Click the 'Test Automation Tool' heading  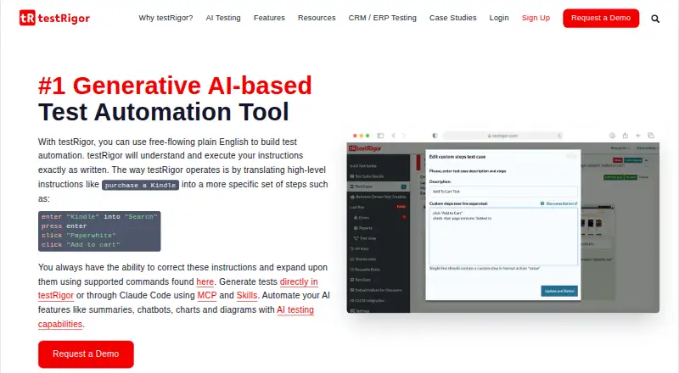163,112
